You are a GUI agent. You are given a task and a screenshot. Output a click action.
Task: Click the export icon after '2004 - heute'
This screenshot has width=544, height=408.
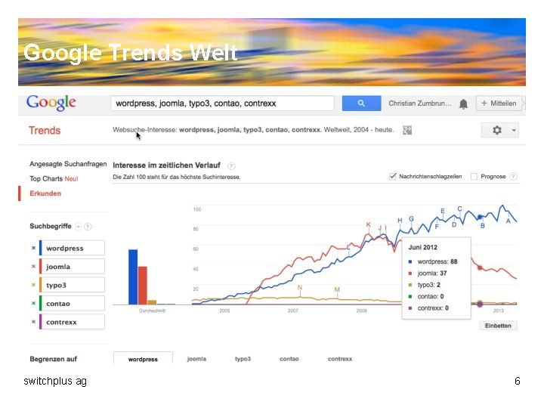point(406,130)
